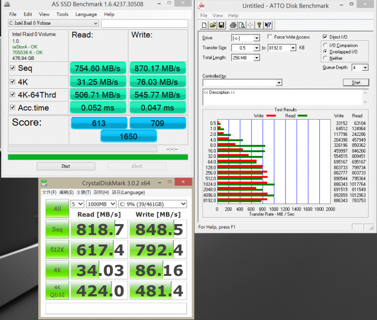Click the write score 709 in AS SSD
Screen dimensions: 377x320
pyautogui.click(x=158, y=123)
